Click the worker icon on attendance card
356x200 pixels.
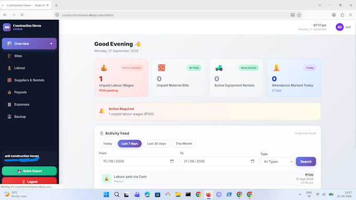[x=276, y=68]
